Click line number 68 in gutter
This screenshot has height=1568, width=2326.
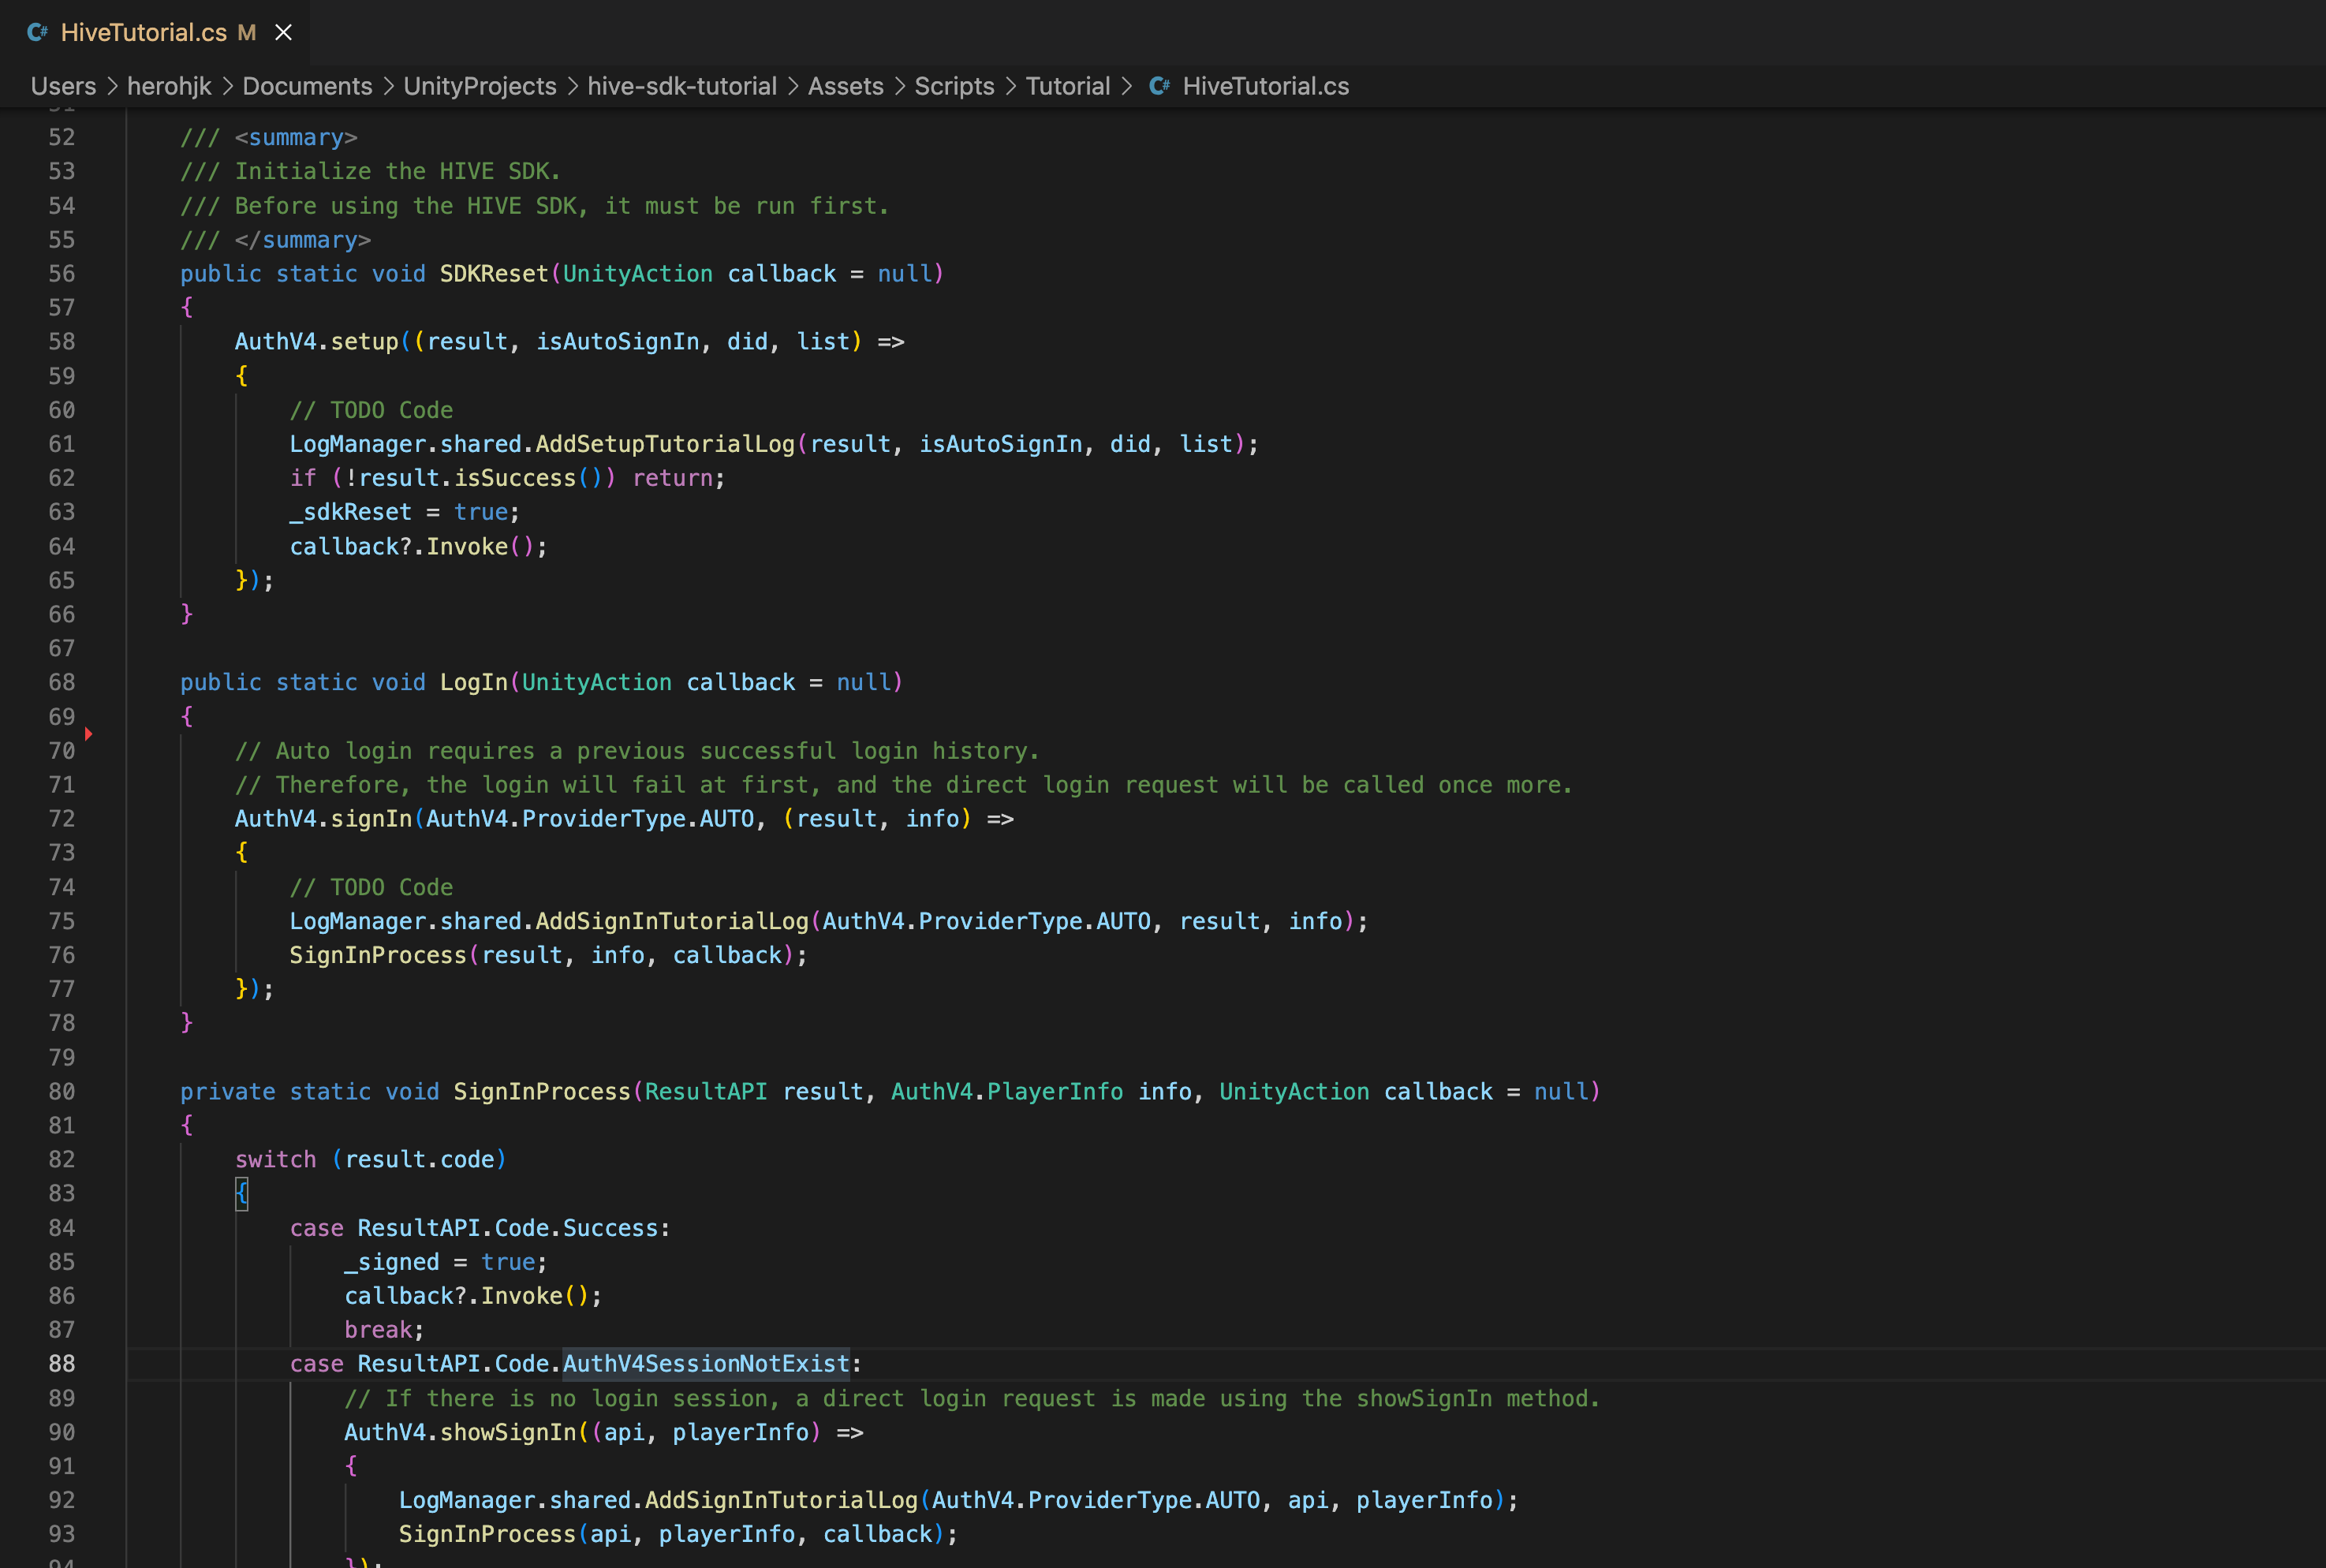pyautogui.click(x=62, y=682)
